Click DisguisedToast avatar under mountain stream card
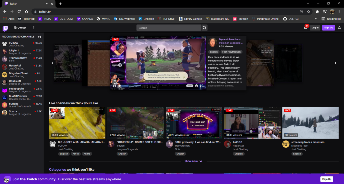 click(x=286, y=144)
